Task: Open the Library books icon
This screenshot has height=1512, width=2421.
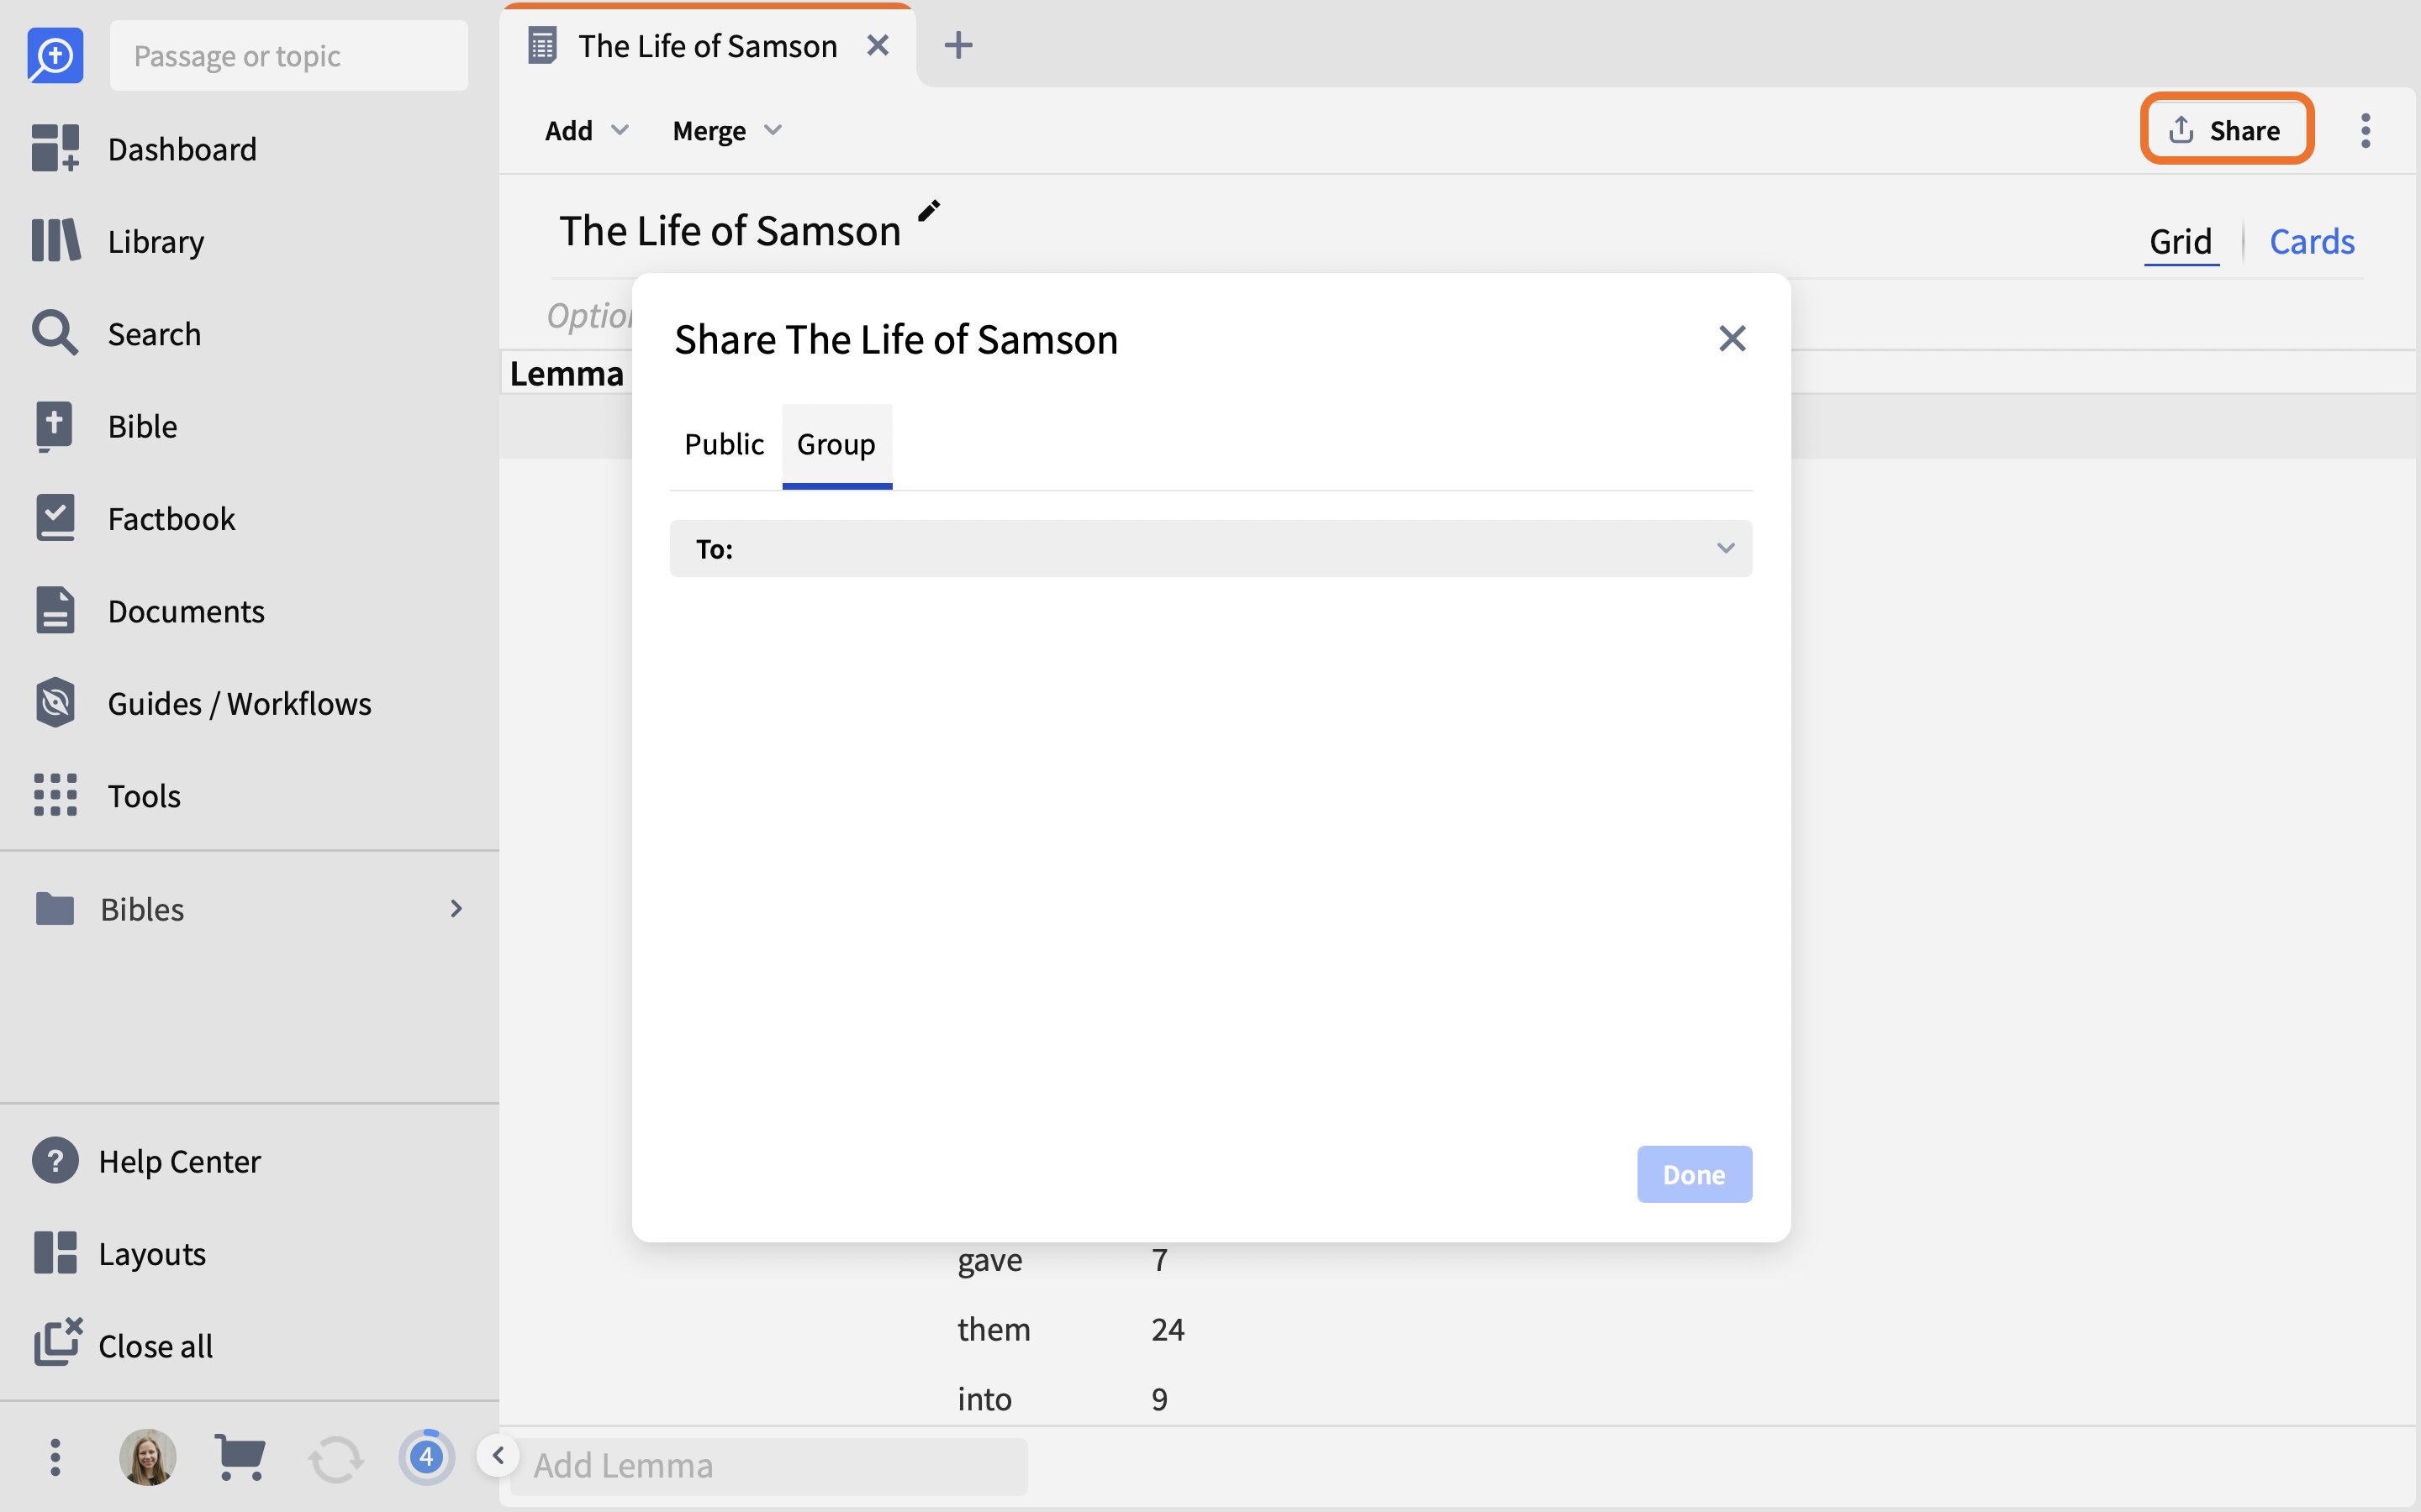Action: pyautogui.click(x=55, y=241)
